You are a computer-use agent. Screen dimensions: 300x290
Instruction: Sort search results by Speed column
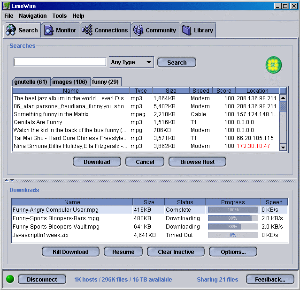(200, 91)
